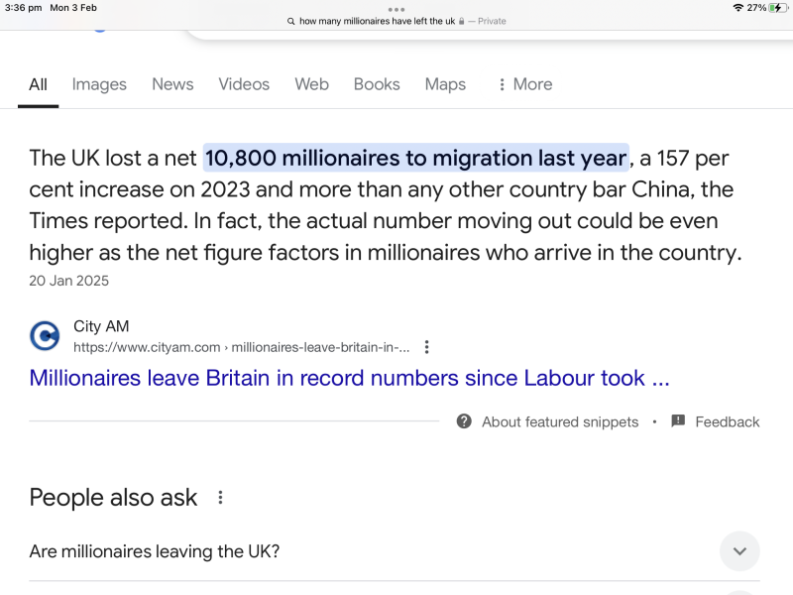
Task: Click About featured snippets
Action: [560, 421]
